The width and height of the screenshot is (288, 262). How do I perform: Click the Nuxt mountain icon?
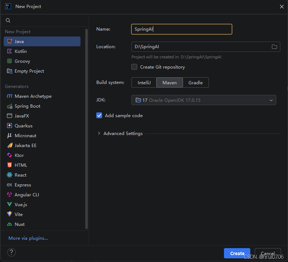click(10, 224)
